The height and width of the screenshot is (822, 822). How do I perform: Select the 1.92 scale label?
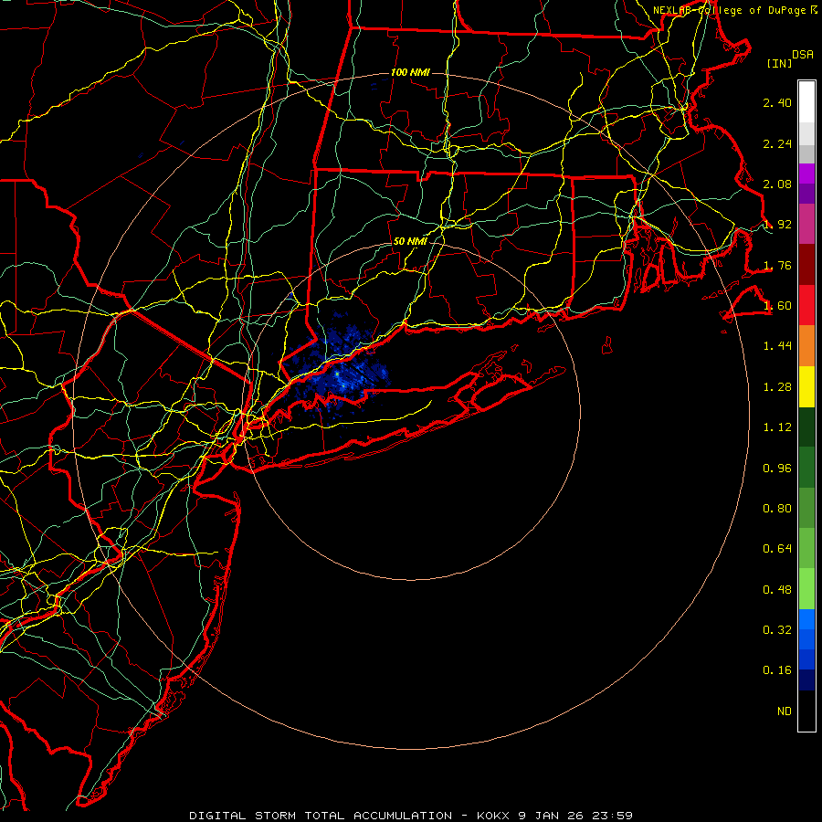coord(777,225)
